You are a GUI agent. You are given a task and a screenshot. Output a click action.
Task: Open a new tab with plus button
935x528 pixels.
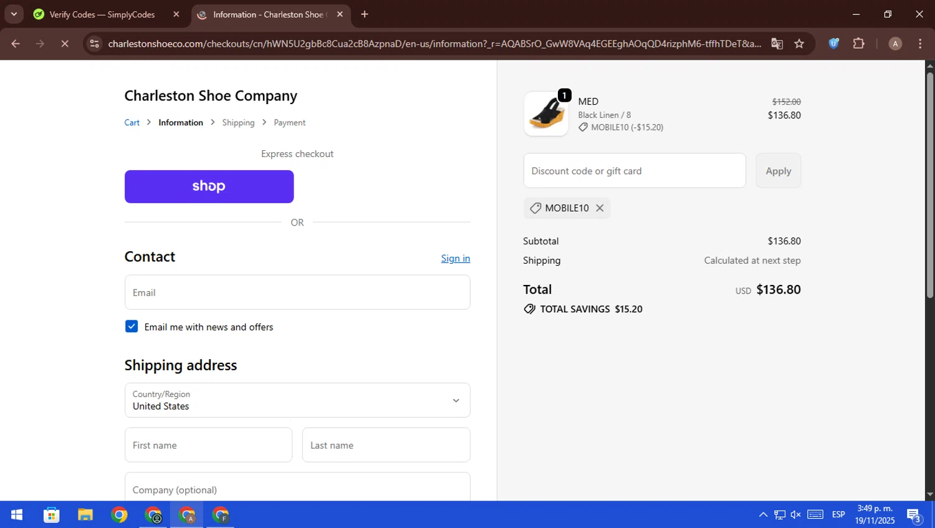click(x=365, y=14)
